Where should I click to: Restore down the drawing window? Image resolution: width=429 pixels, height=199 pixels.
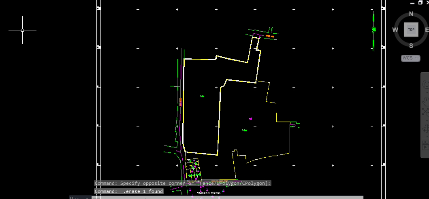click(420, 2)
